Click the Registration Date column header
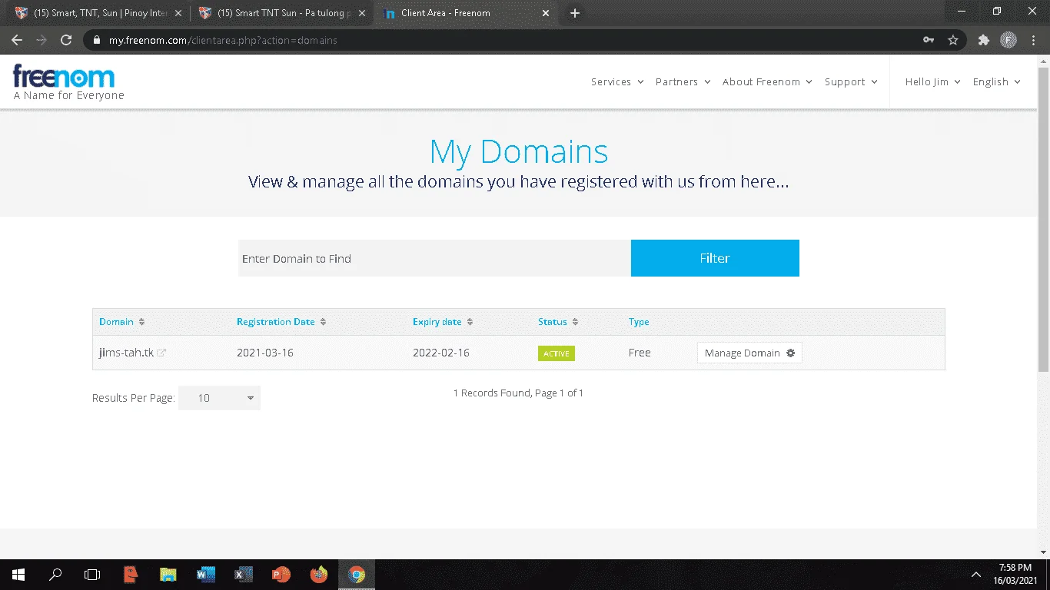Viewport: 1050px width, 590px height. pyautogui.click(x=276, y=322)
